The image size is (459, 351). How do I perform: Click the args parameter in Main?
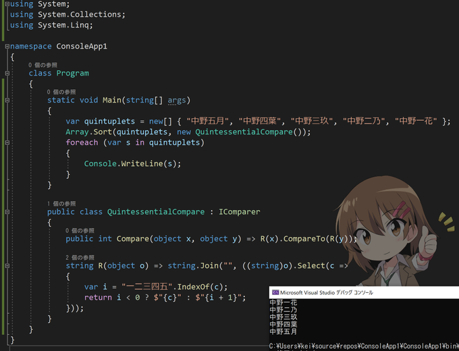[177, 101]
